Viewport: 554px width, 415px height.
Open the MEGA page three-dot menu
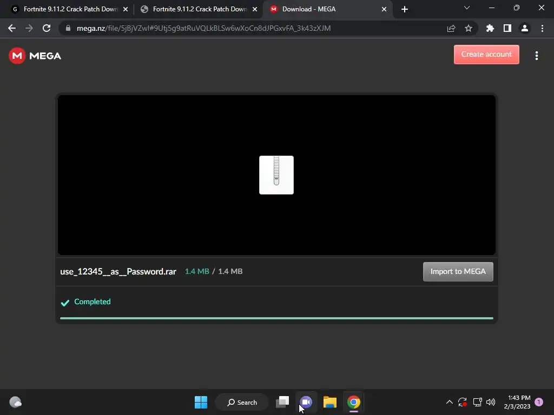click(536, 56)
